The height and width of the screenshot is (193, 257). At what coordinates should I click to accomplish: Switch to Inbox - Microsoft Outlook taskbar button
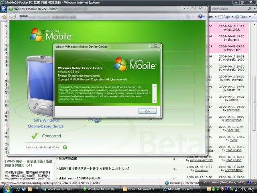(x=141, y=189)
